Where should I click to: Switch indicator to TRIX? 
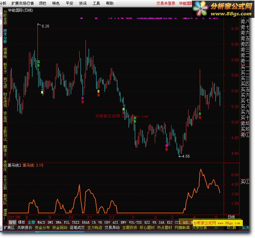pos(76,222)
